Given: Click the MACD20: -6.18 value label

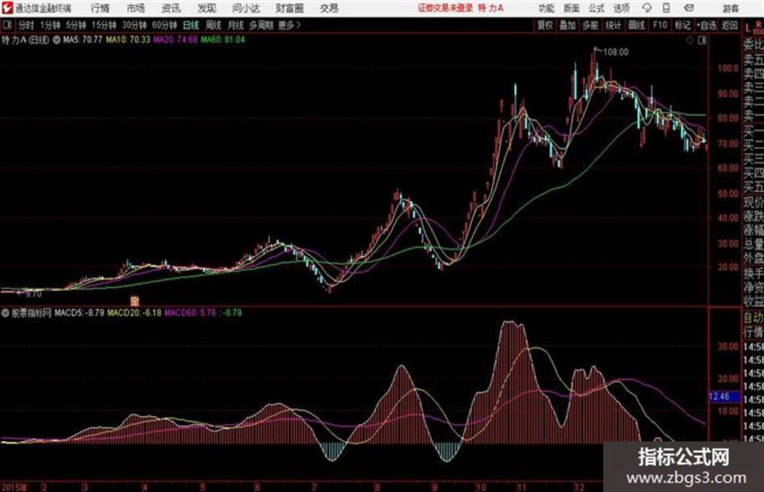Looking at the screenshot, I should (134, 313).
